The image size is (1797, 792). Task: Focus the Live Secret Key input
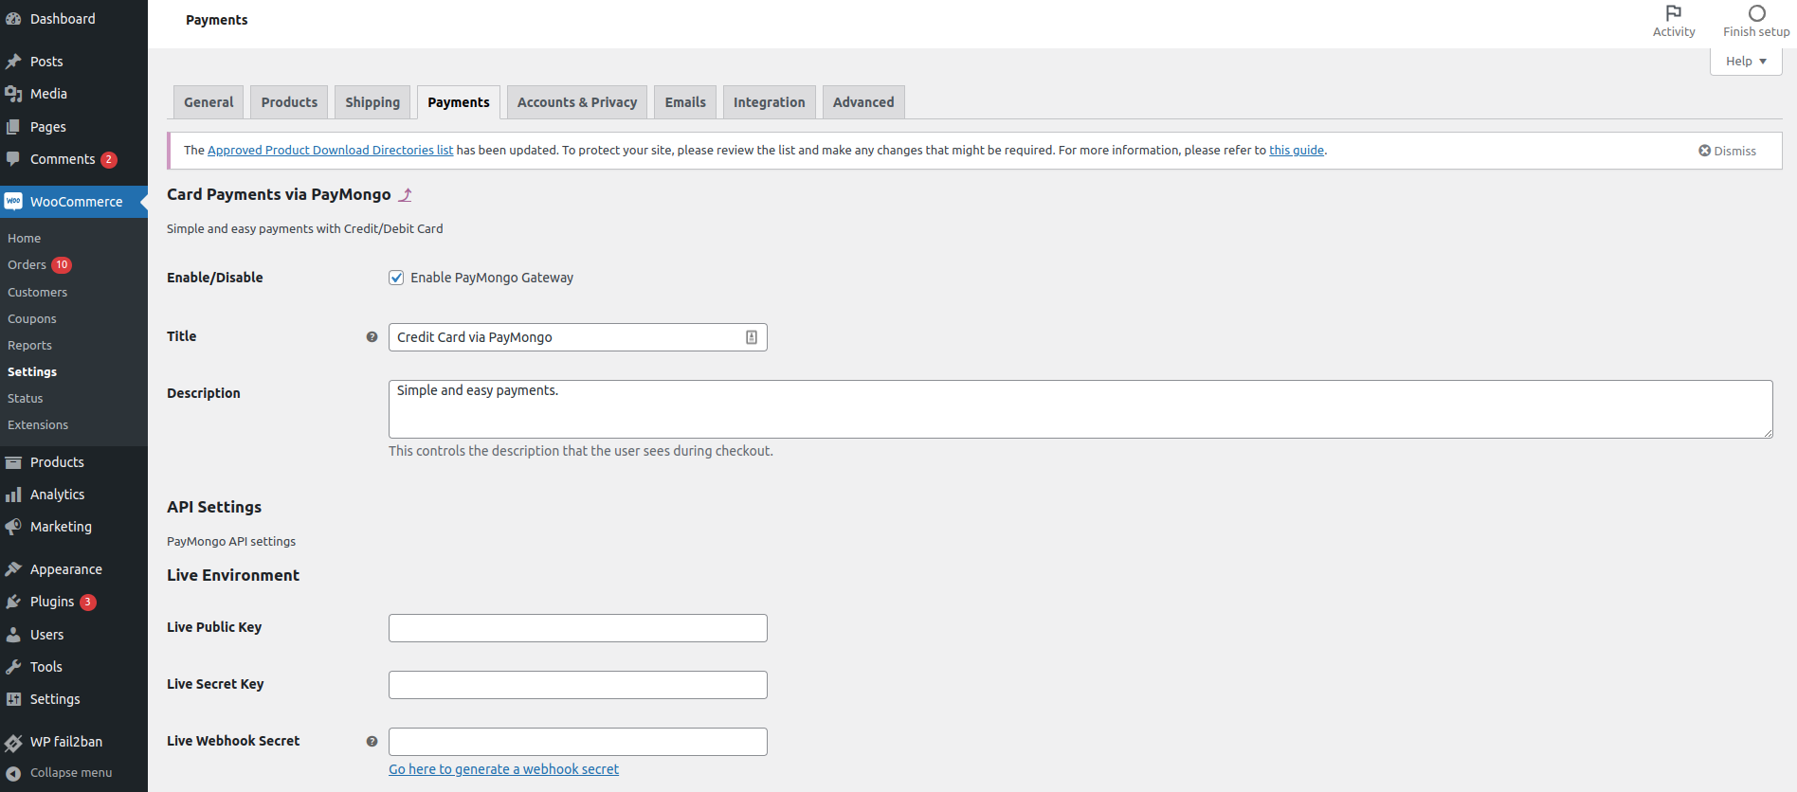[x=578, y=685]
